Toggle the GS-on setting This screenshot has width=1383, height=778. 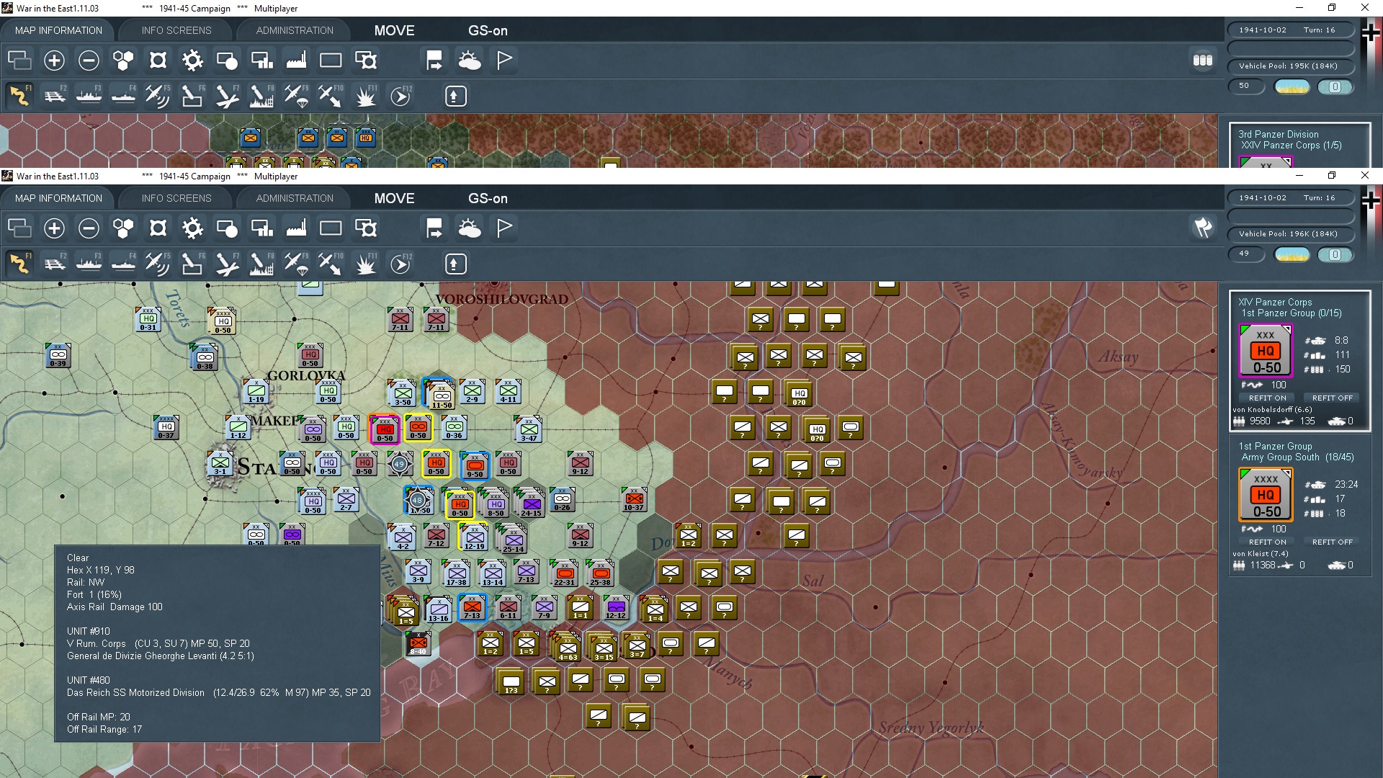pos(488,198)
